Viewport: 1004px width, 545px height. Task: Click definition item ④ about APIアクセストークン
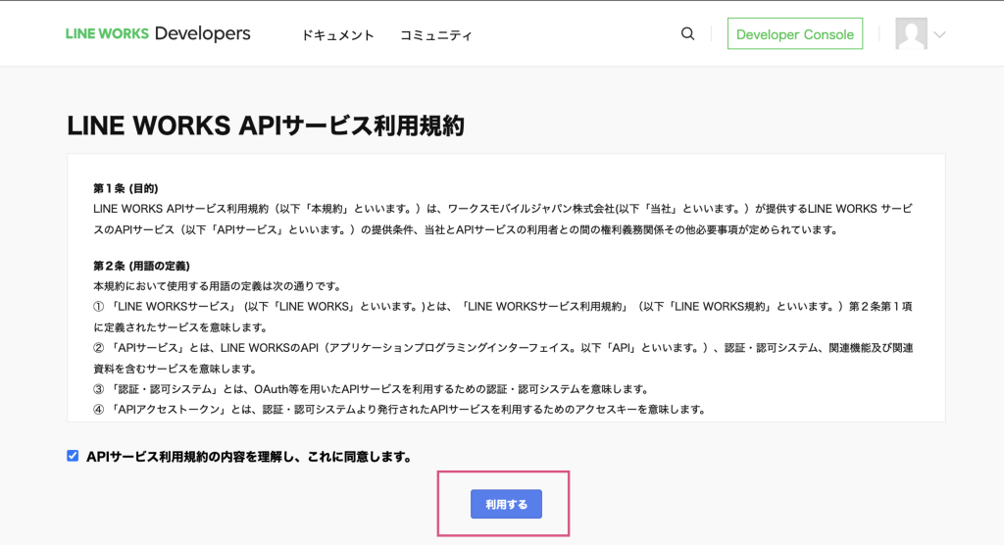(400, 409)
